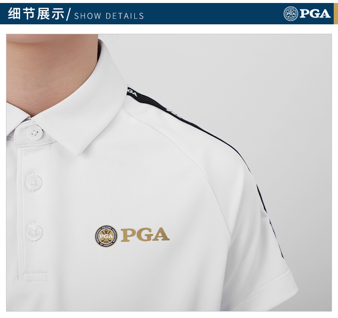This screenshot has height=318, width=338.
Task: Click the stitched placket bottom box
Action: [36, 277]
